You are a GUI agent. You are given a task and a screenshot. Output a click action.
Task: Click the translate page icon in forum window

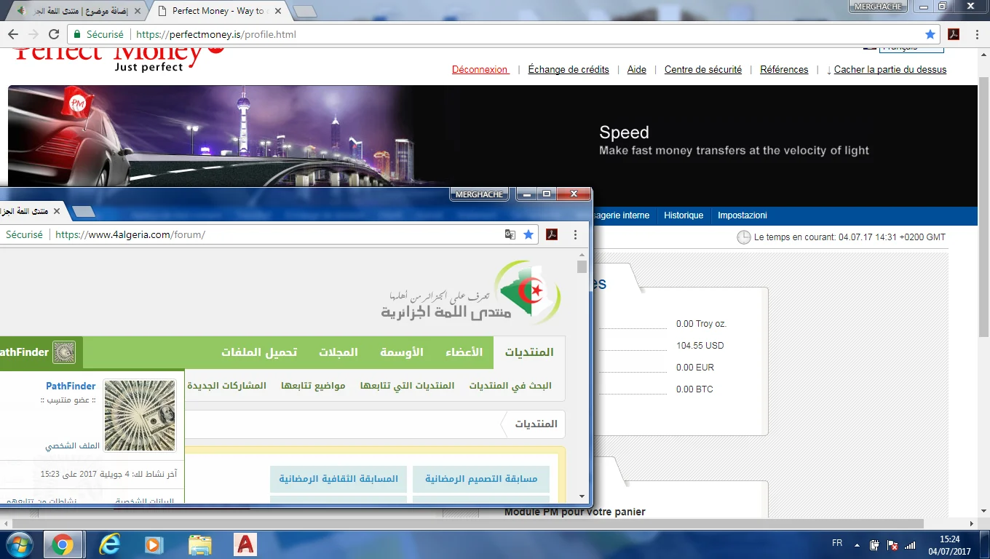click(x=510, y=234)
